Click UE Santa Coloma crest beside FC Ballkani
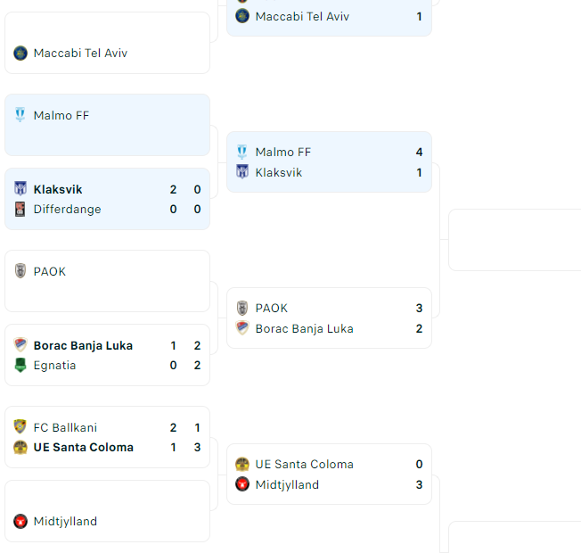Screen dimensions: 581x553 (20, 447)
